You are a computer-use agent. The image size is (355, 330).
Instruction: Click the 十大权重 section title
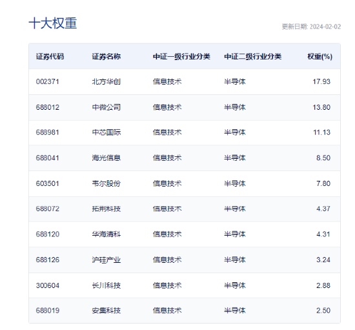click(x=53, y=23)
